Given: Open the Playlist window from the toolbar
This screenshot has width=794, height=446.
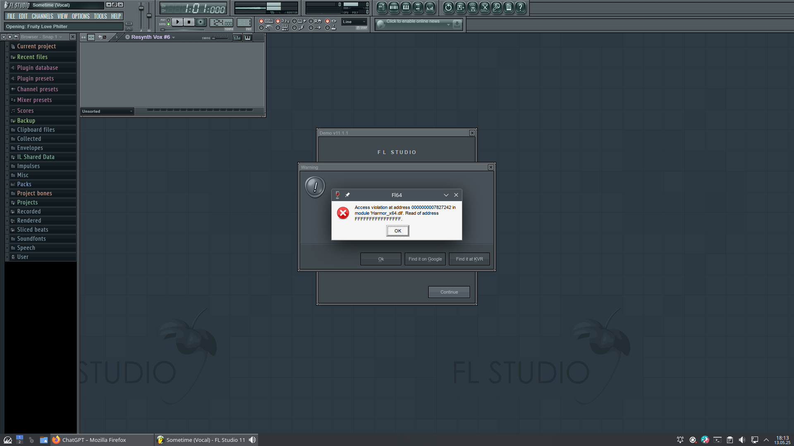Looking at the screenshot, I should (382, 7).
